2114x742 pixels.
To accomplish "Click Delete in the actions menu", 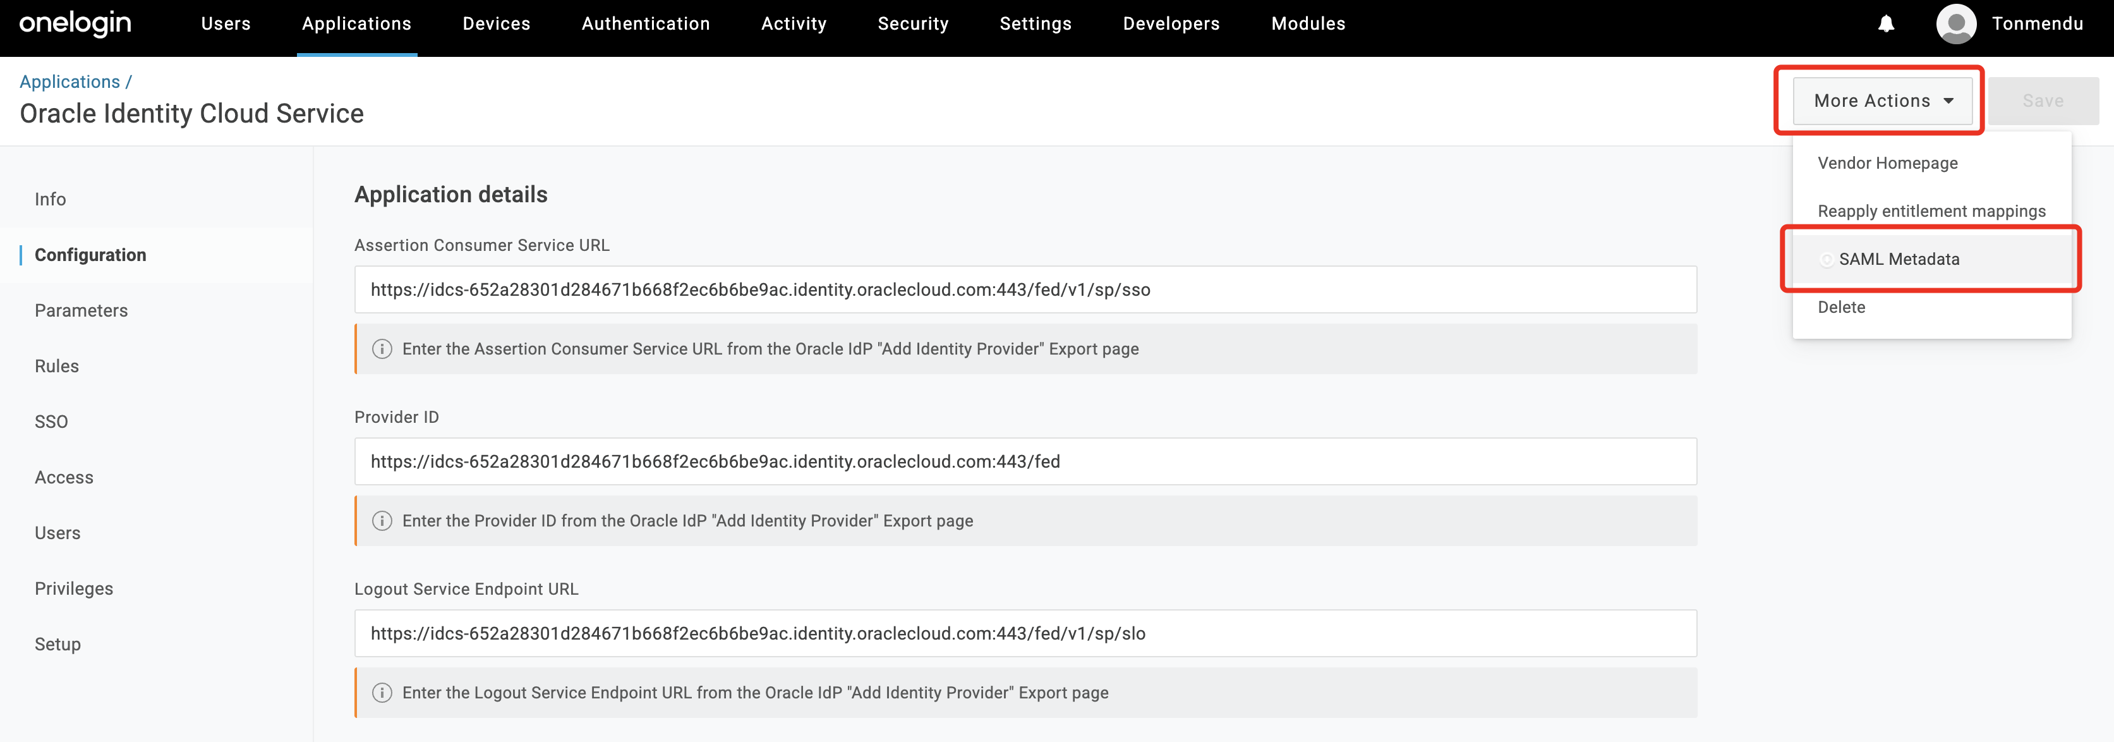I will point(1840,307).
